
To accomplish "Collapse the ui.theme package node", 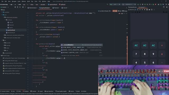I will pyautogui.click(x=5, y=20).
